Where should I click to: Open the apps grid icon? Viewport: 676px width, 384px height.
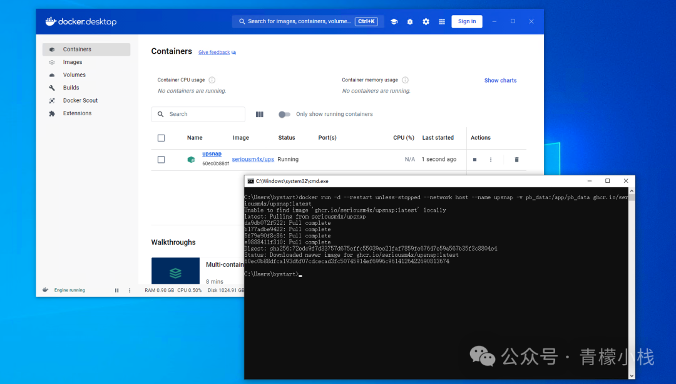(442, 21)
